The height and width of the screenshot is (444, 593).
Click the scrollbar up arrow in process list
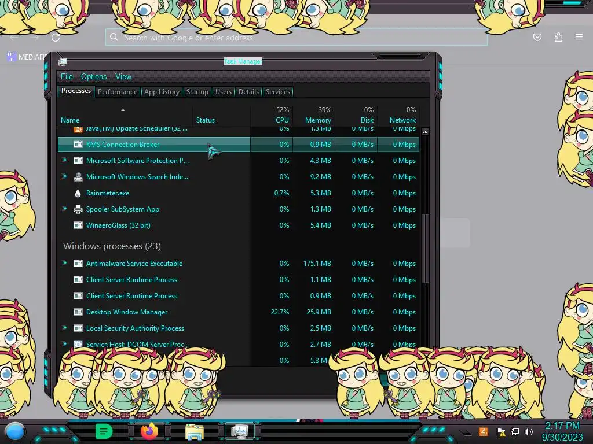425,132
